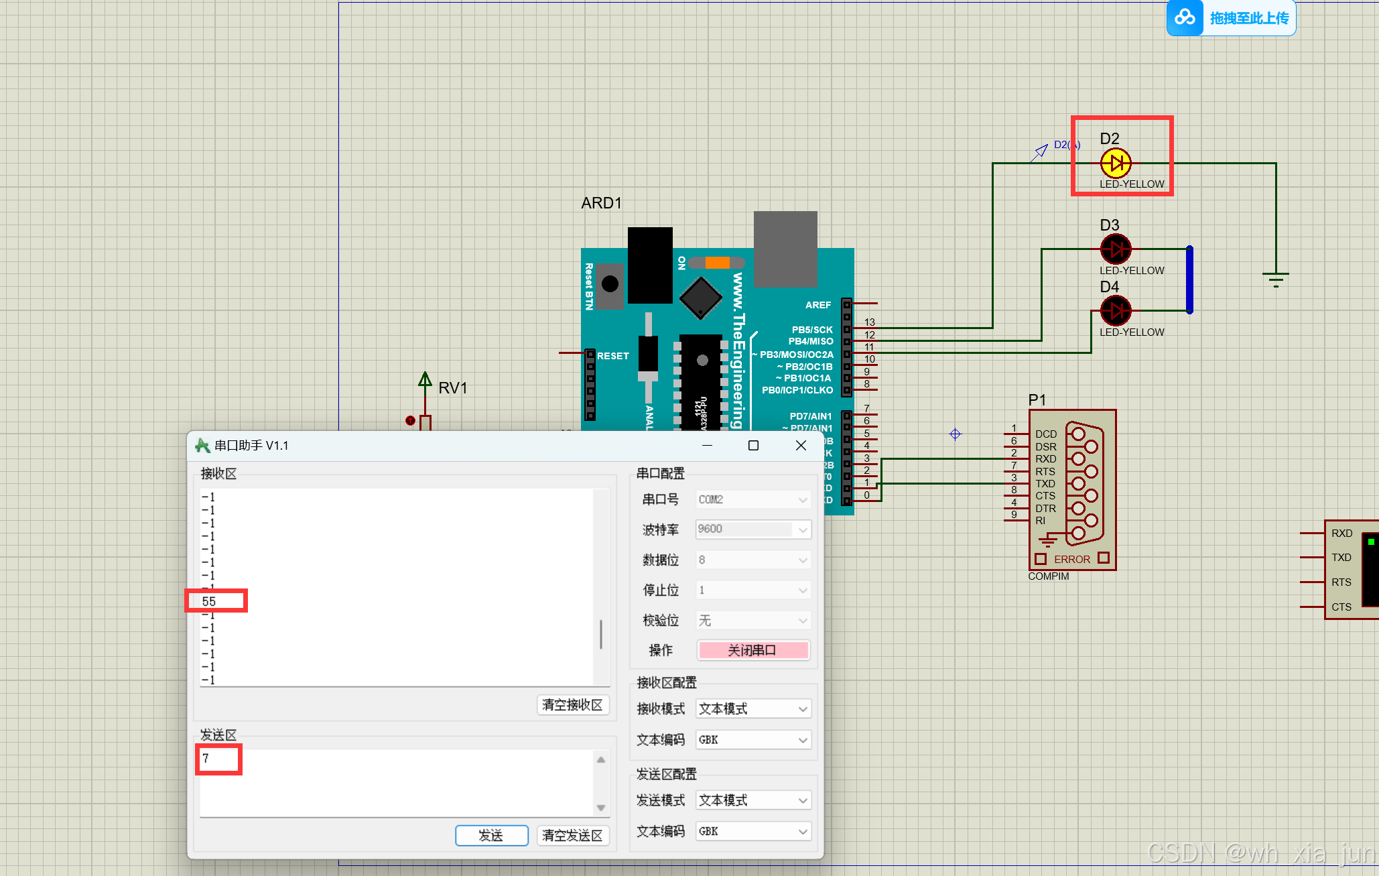1379x876 pixels.
Task: Click 清空接收区 clear receive button
Action: pos(572,704)
